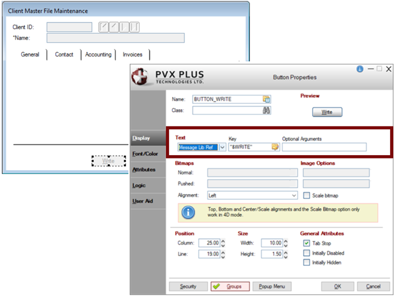This screenshot has width=396, height=297.
Task: Expand the Alignment dropdown
Action: [x=294, y=195]
